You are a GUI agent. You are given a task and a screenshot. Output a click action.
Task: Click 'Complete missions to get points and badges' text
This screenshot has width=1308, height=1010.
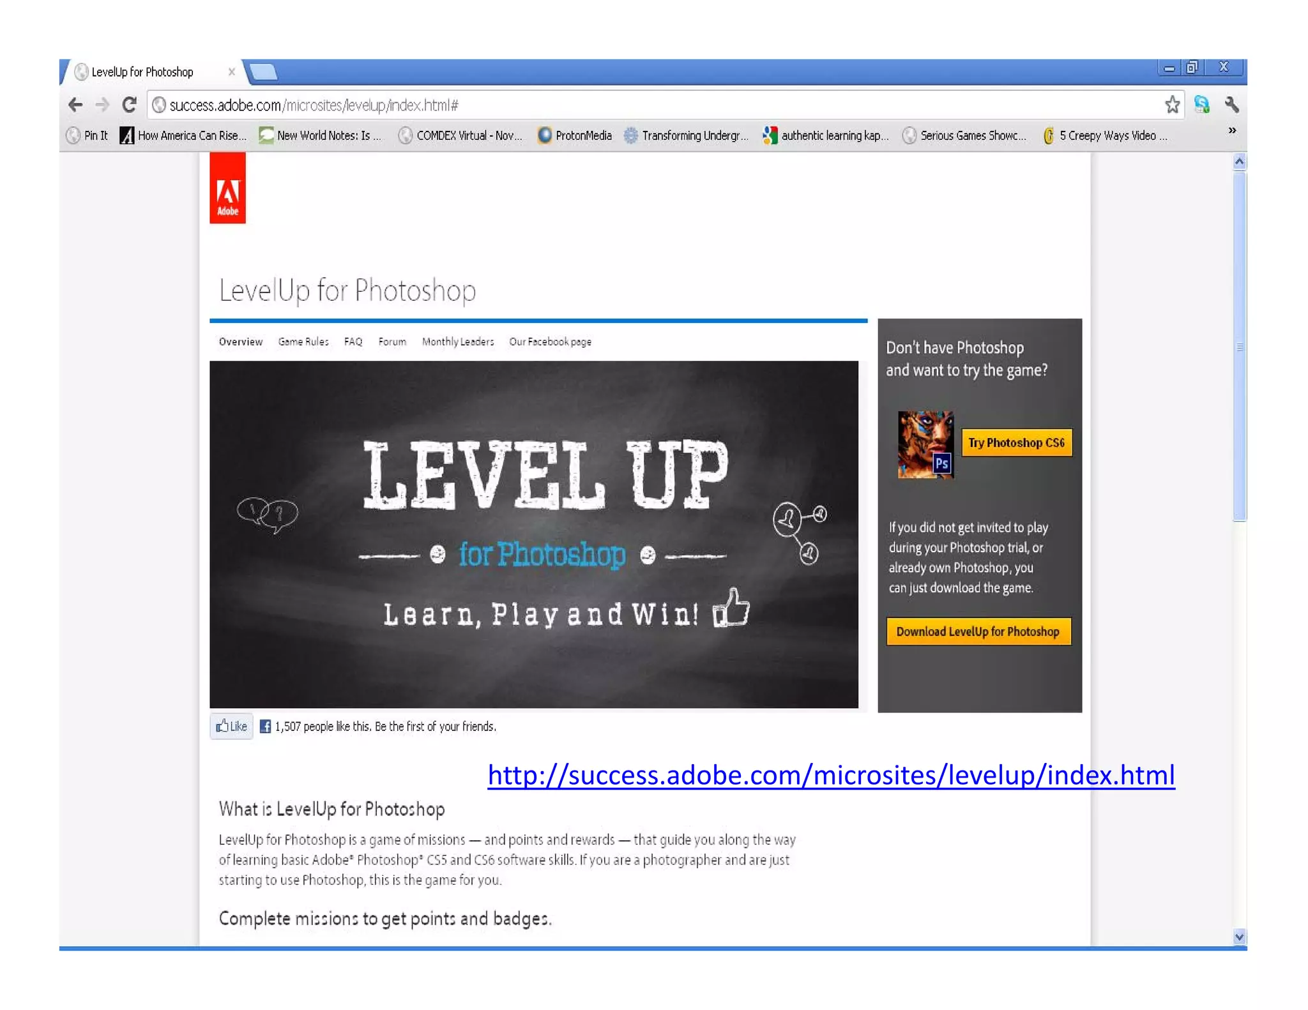click(385, 919)
